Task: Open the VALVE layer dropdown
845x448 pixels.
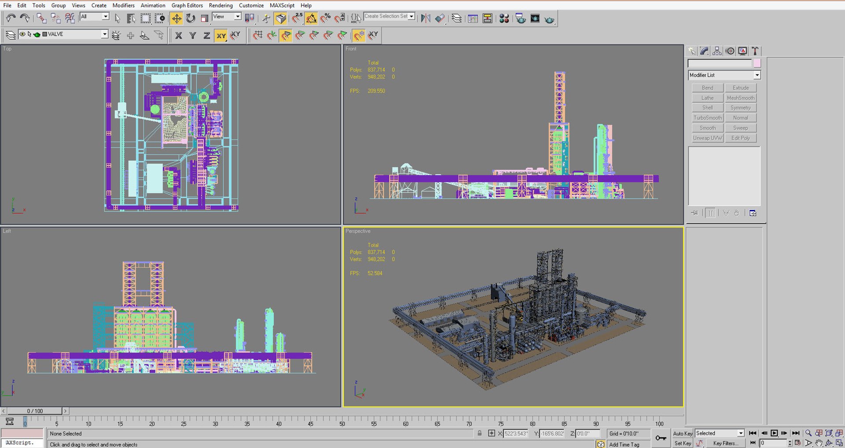Action: 104,34
